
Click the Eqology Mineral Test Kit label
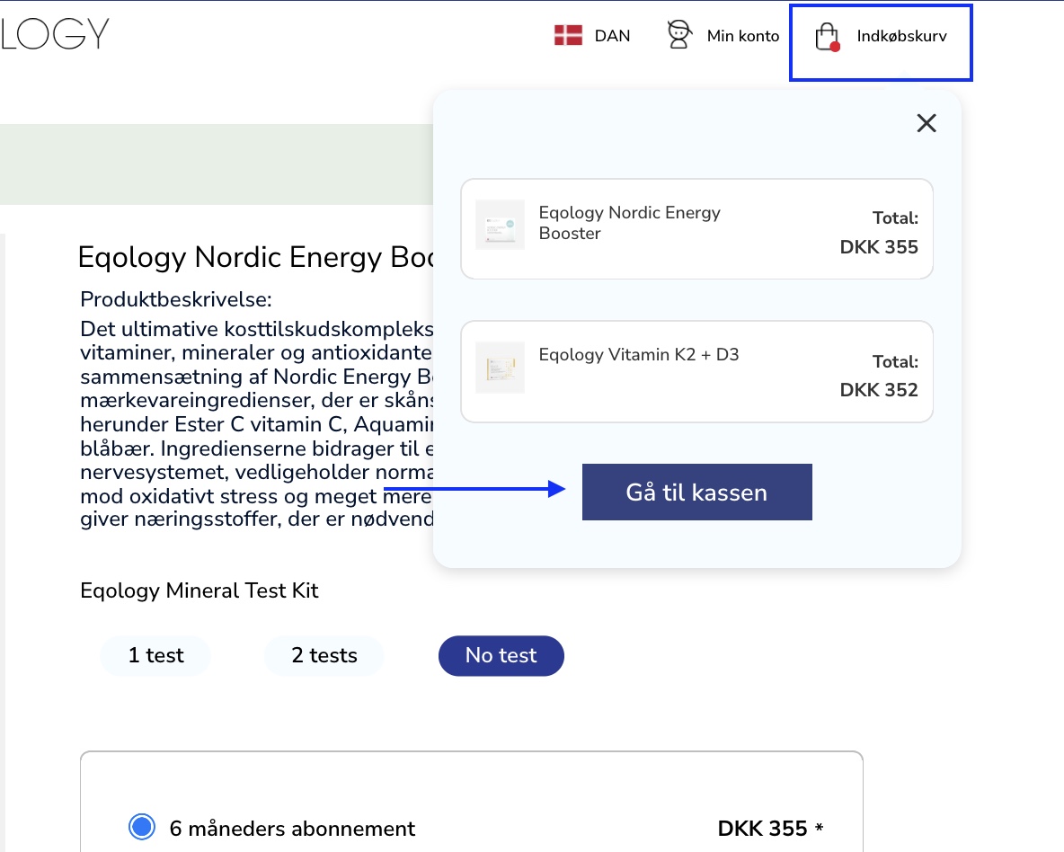[x=199, y=590]
